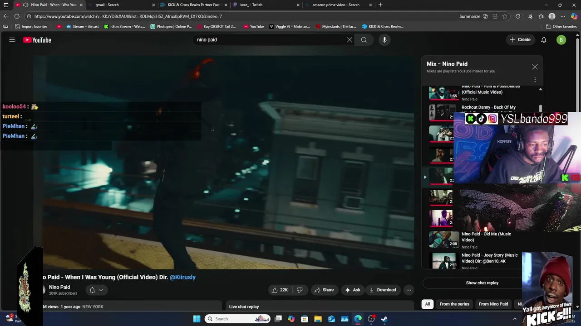This screenshot has height=326, width=581.
Task: Open YouTube notifications bell
Action: point(544,40)
